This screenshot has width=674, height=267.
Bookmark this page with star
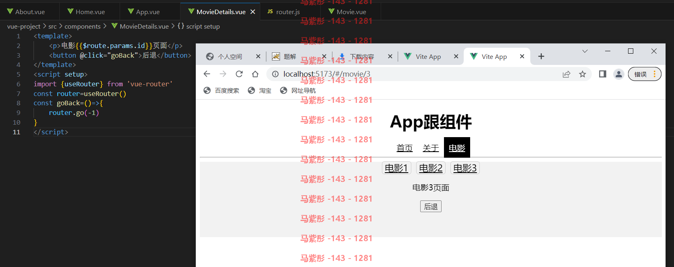[583, 74]
